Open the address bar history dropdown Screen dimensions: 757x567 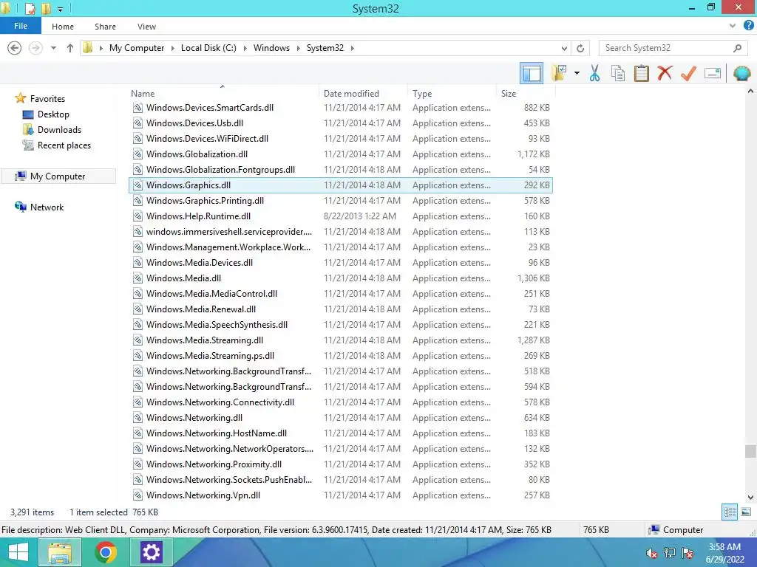[564, 48]
